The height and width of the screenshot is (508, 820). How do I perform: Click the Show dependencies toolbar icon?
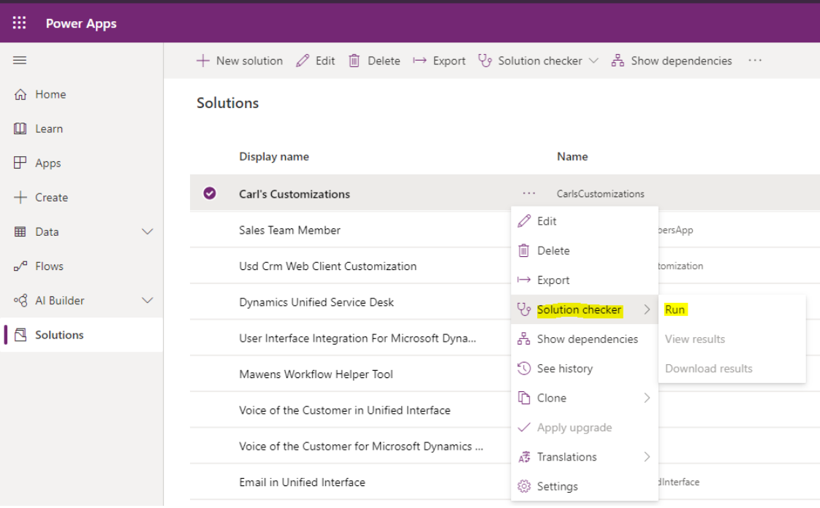(618, 61)
